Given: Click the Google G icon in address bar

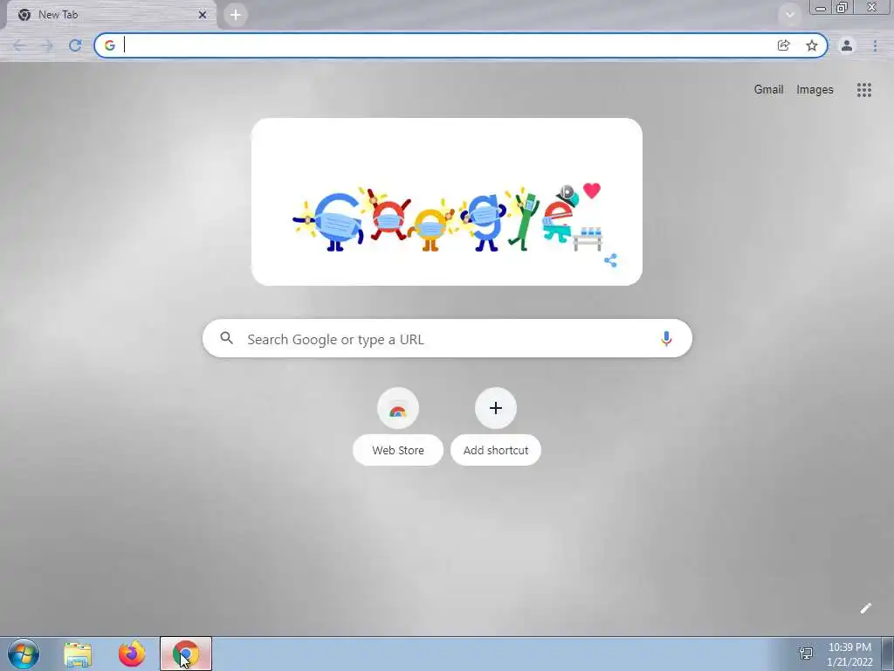Looking at the screenshot, I should (x=109, y=45).
